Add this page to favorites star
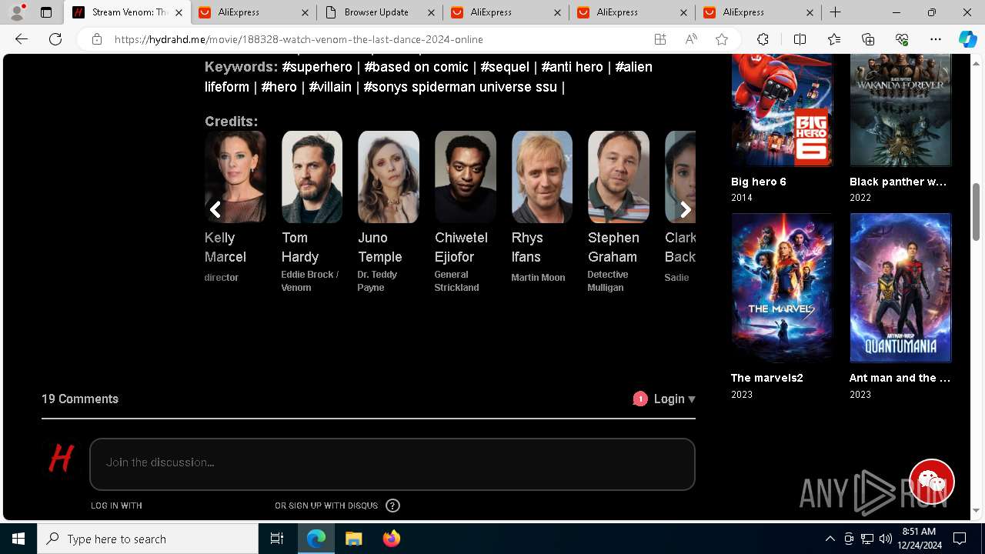This screenshot has width=985, height=554. click(x=721, y=39)
